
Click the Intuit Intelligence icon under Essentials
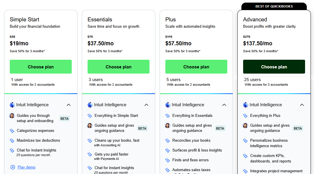[90, 105]
